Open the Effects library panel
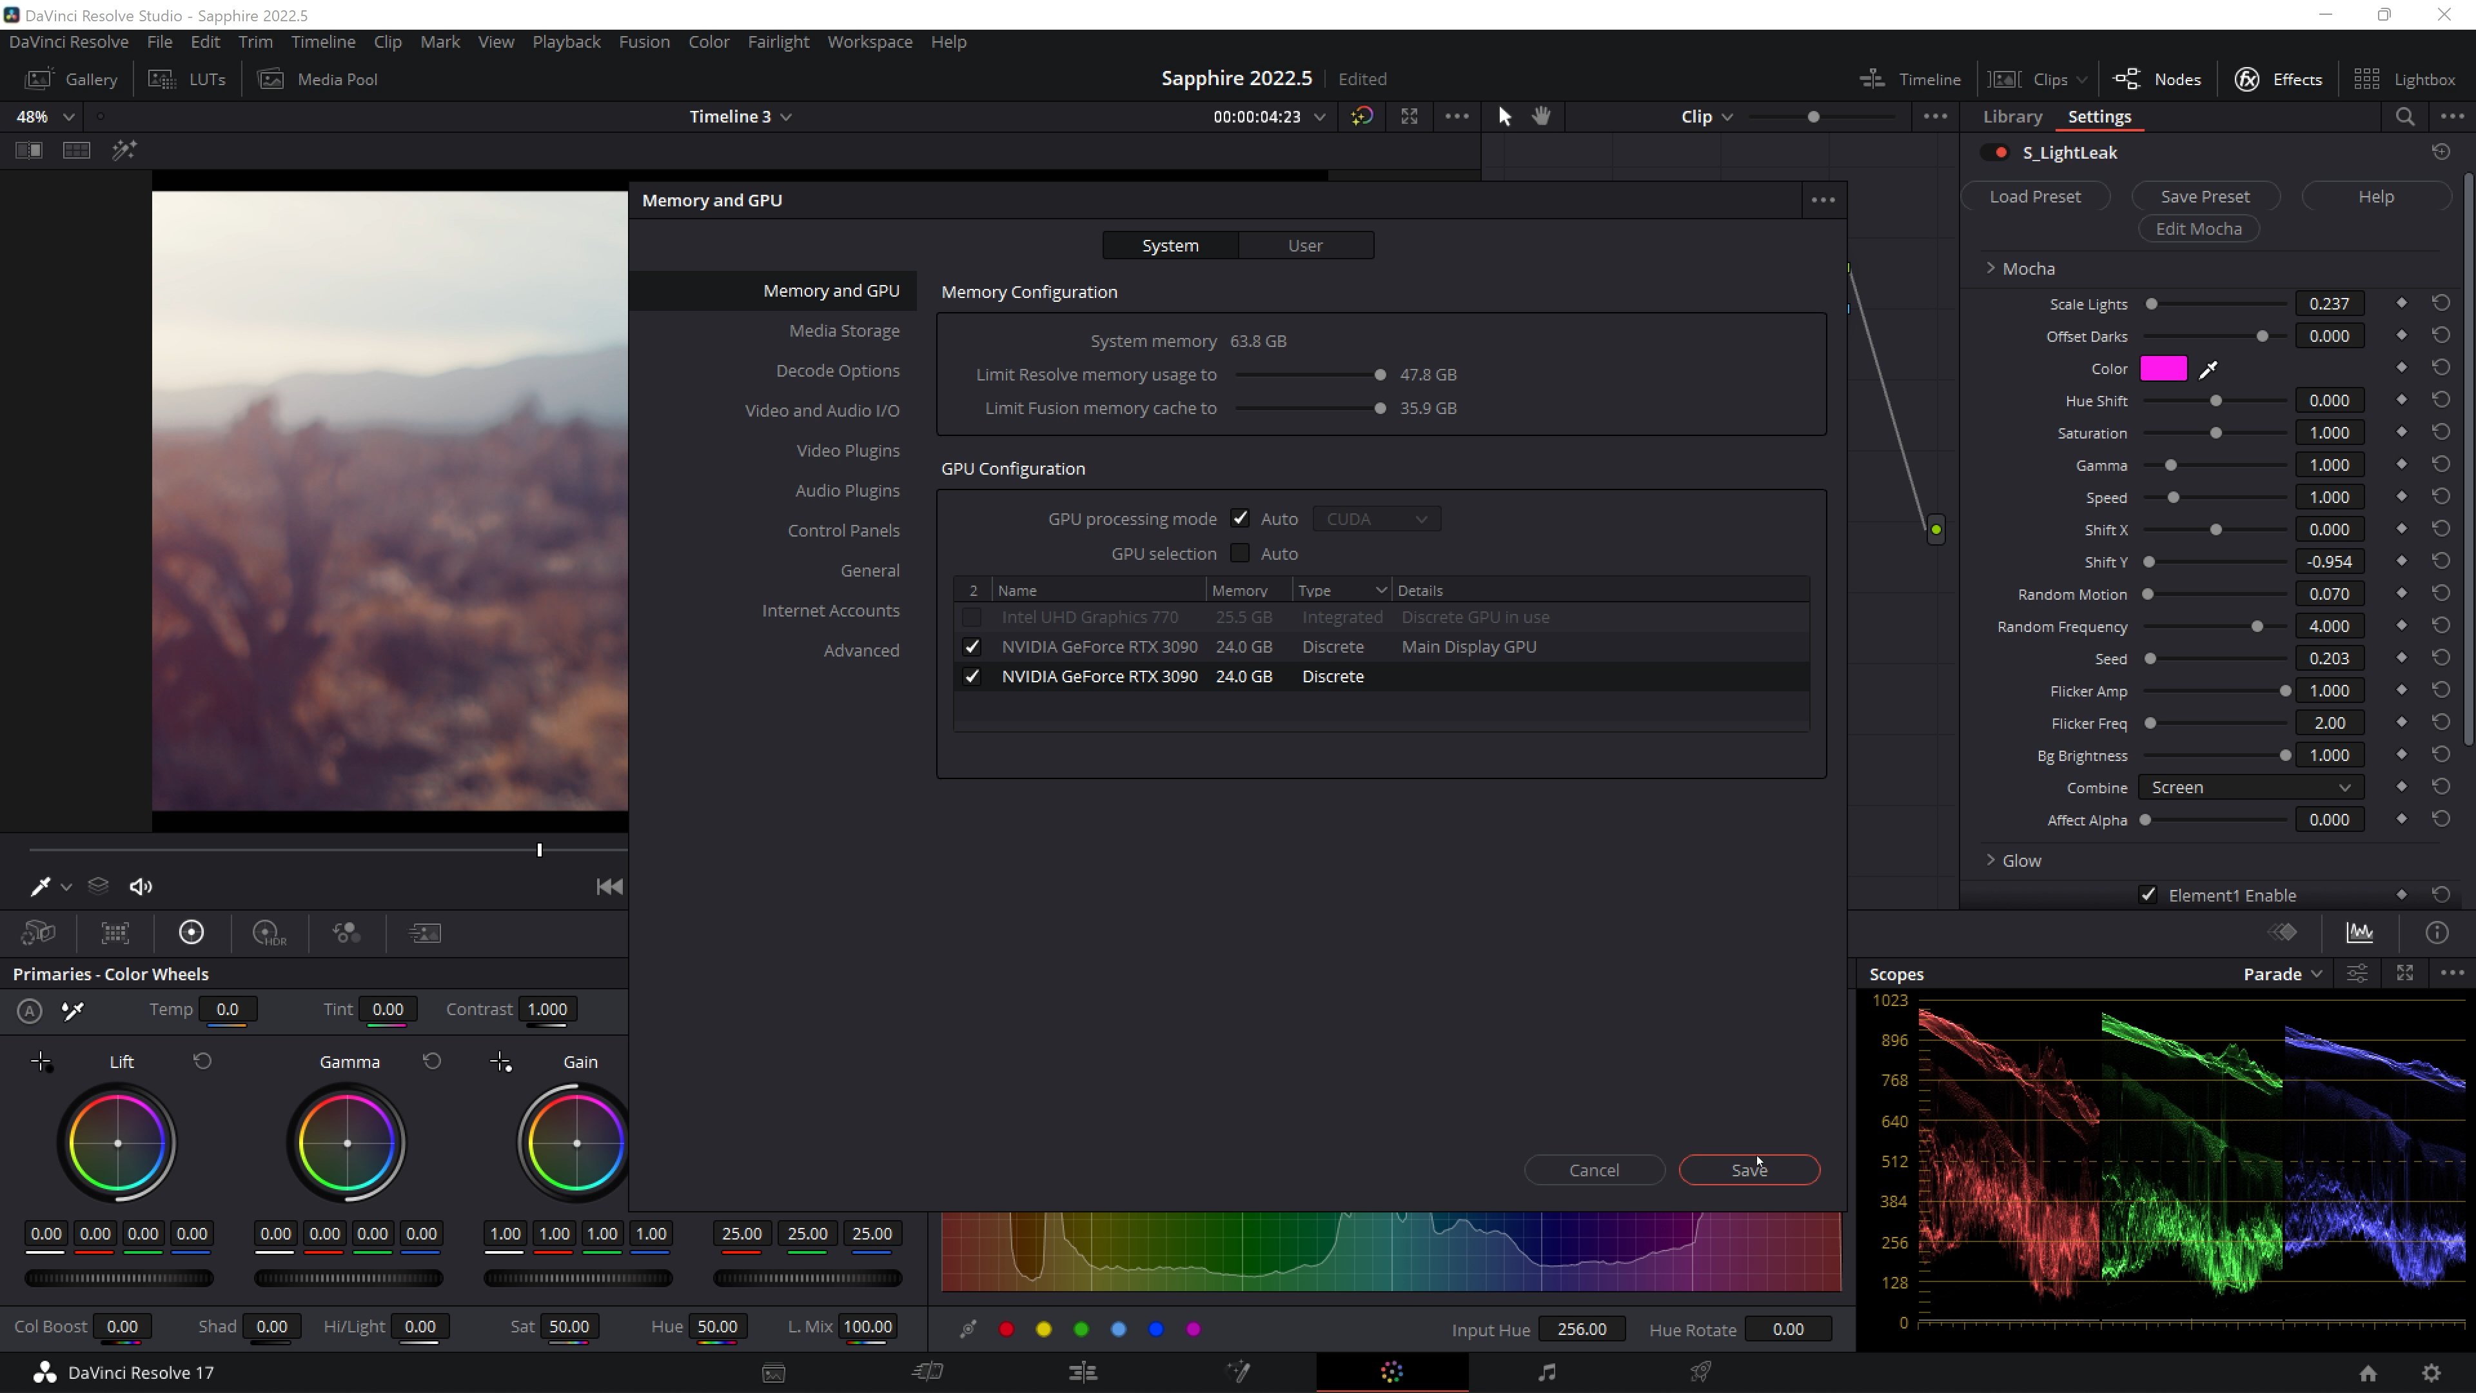This screenshot has height=1393, width=2476. pos(2278,79)
